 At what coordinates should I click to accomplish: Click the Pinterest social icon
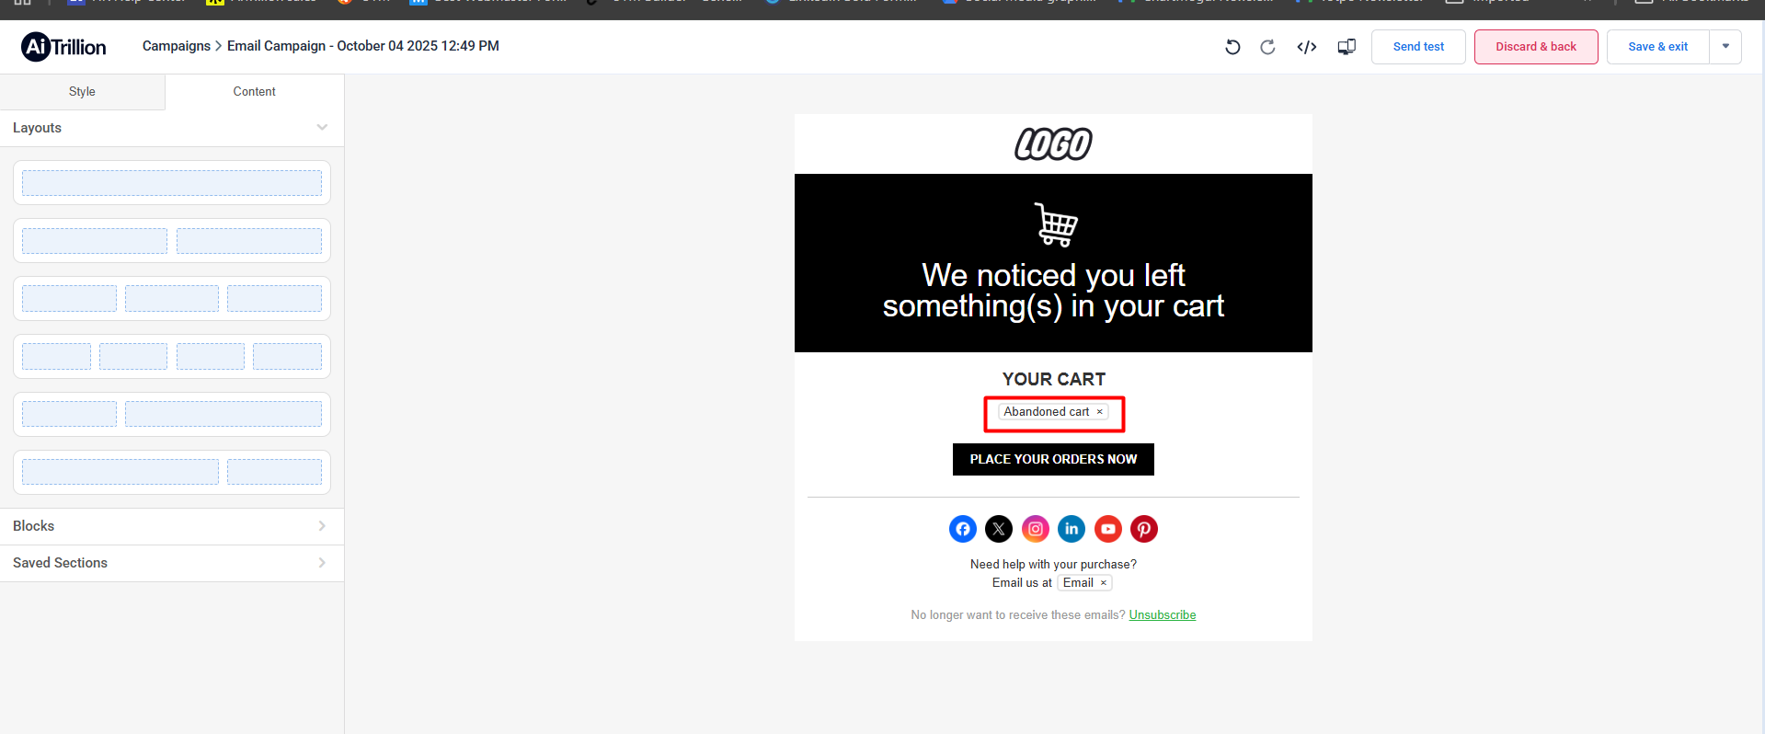[x=1144, y=529]
